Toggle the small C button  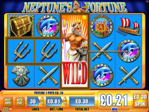point(6,109)
